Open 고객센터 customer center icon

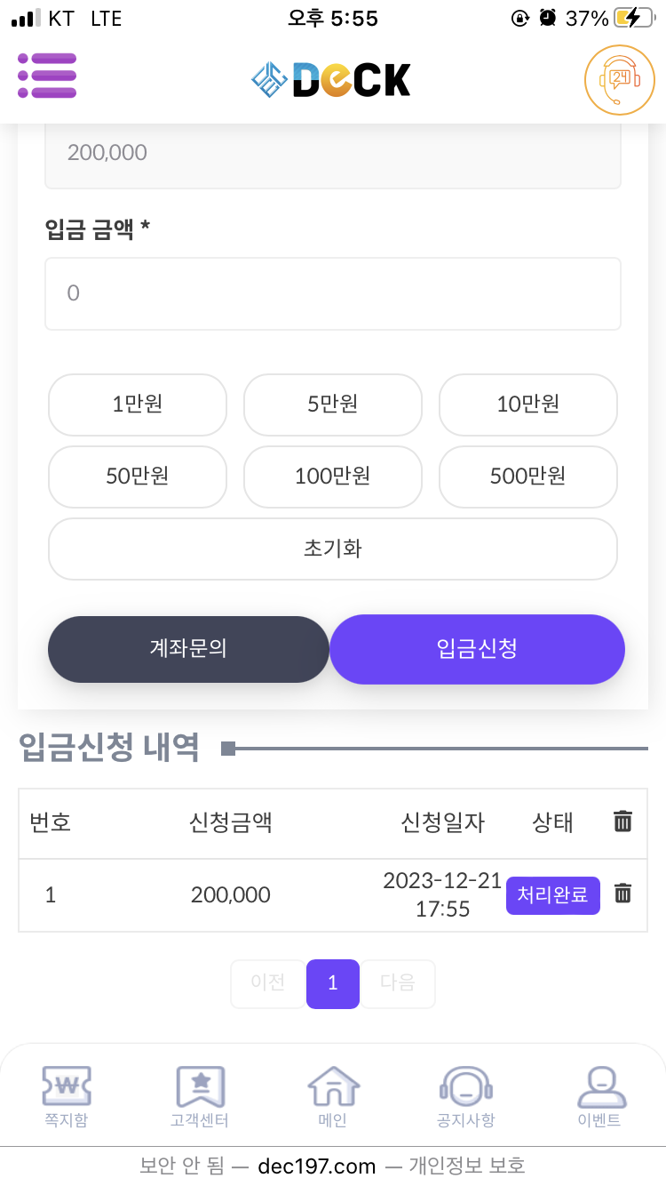coord(200,1096)
